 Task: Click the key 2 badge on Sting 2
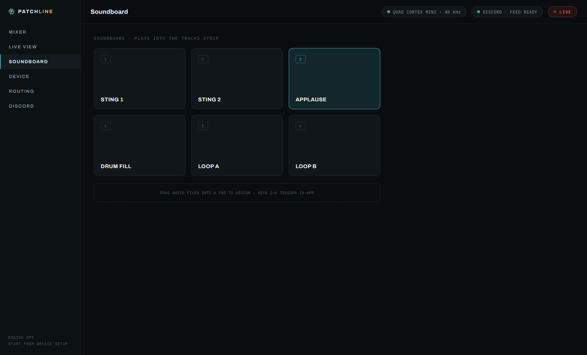[203, 59]
